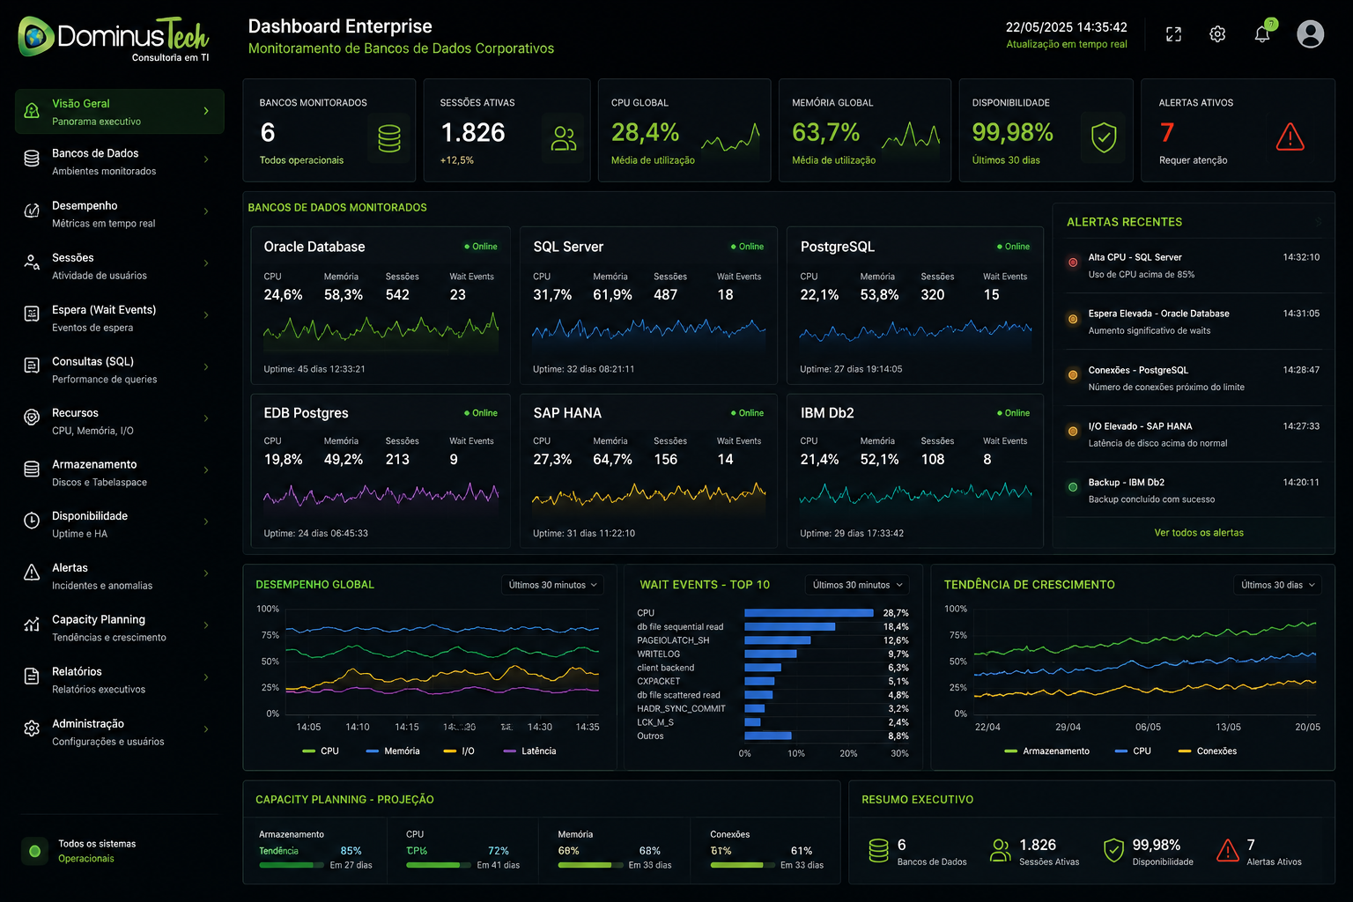Click green system status indicator at sidebar bottom

(x=35, y=851)
